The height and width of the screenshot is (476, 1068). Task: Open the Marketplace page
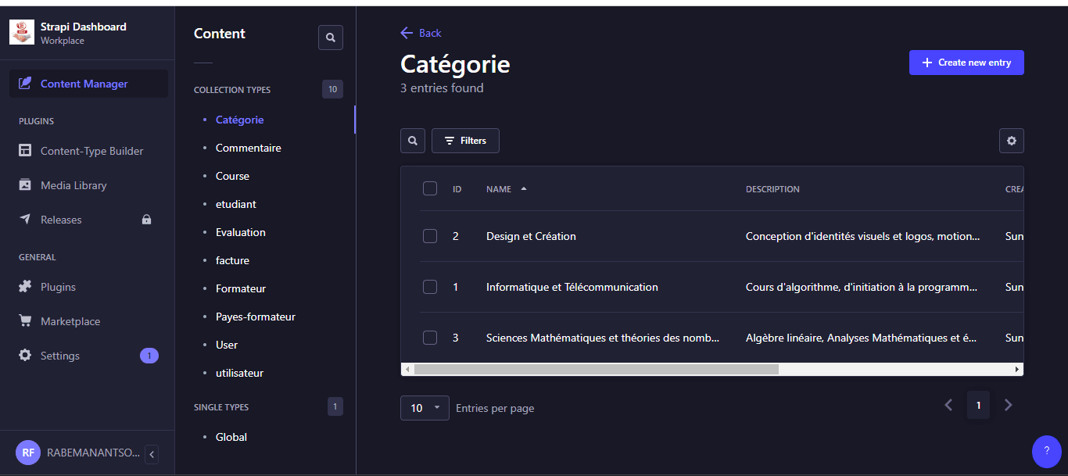point(70,321)
